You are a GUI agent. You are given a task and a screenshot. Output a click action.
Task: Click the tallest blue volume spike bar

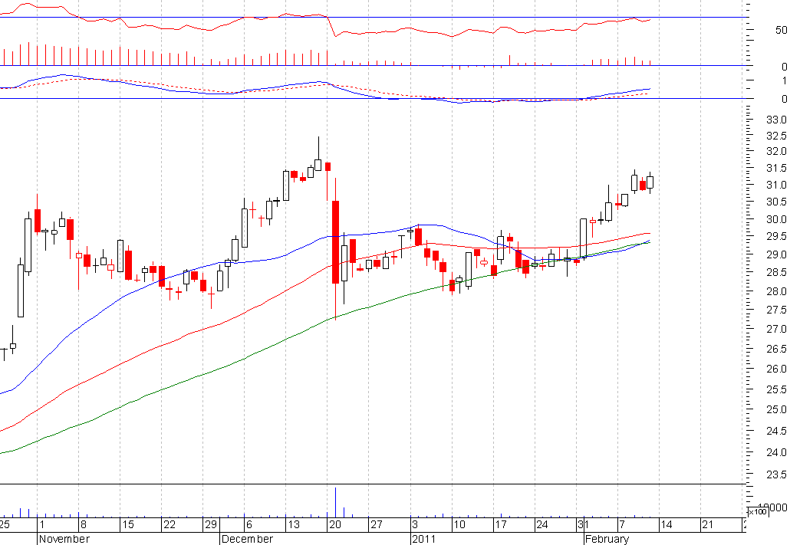point(335,502)
